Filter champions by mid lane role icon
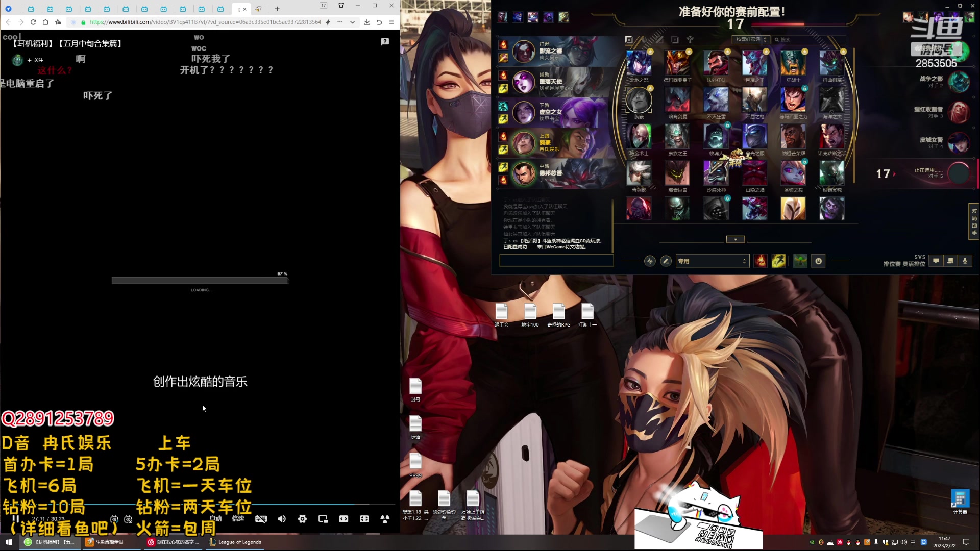The width and height of the screenshot is (980, 551). 659,39
